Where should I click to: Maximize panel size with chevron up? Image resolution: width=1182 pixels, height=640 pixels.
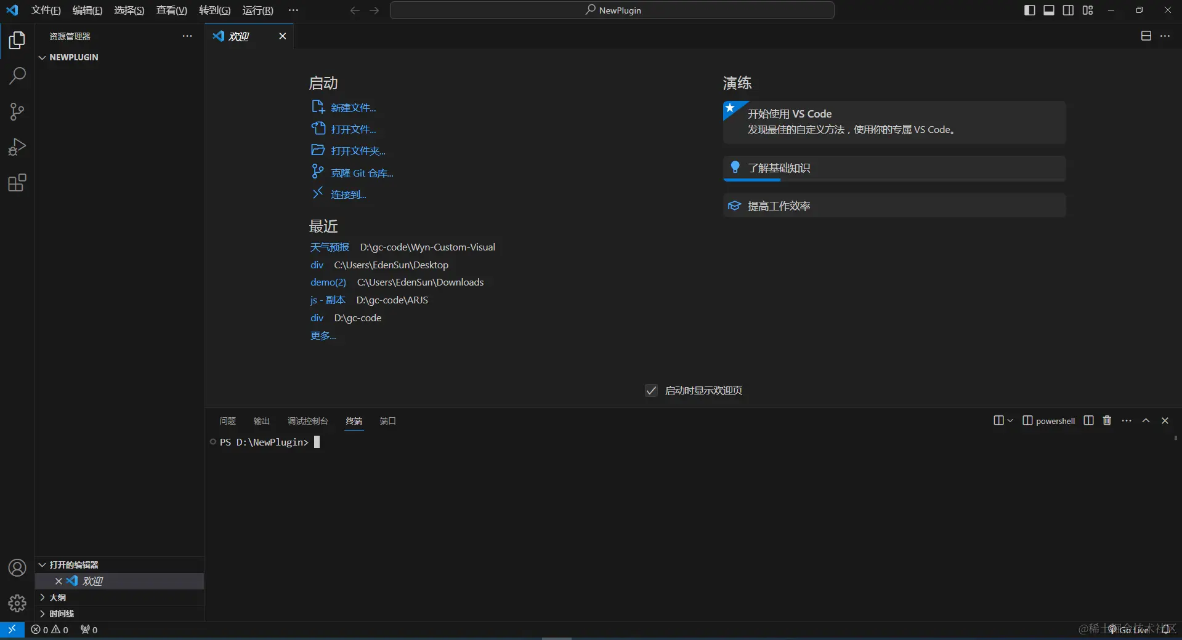tap(1146, 421)
